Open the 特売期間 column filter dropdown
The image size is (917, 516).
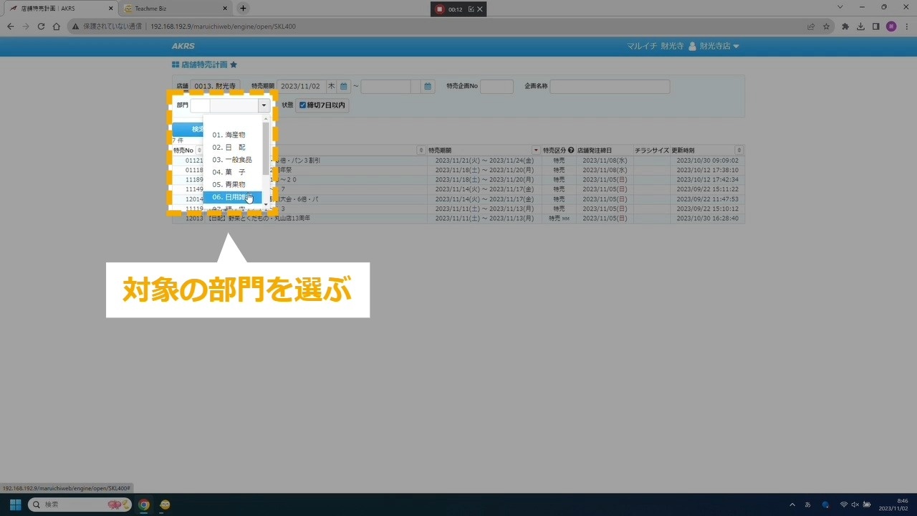[x=536, y=150]
